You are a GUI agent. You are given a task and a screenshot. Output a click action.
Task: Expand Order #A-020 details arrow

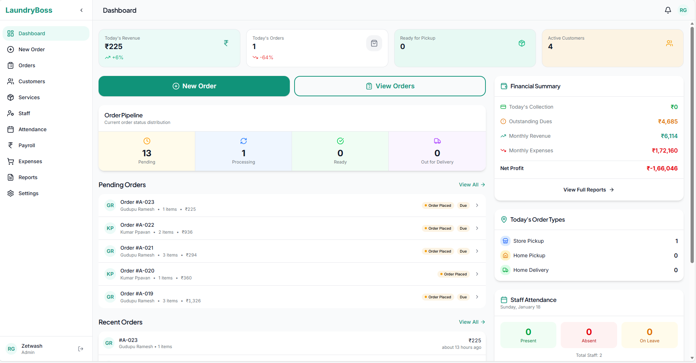coord(477,274)
